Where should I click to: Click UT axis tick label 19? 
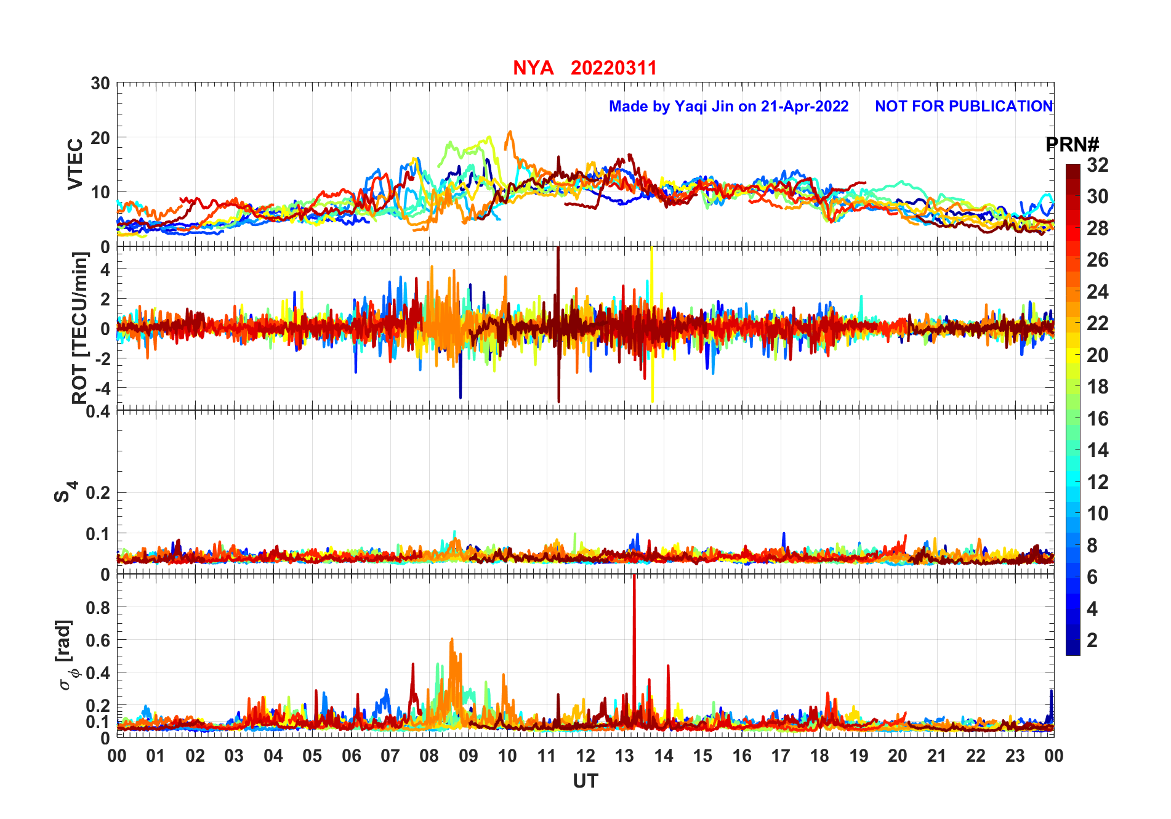click(x=859, y=756)
